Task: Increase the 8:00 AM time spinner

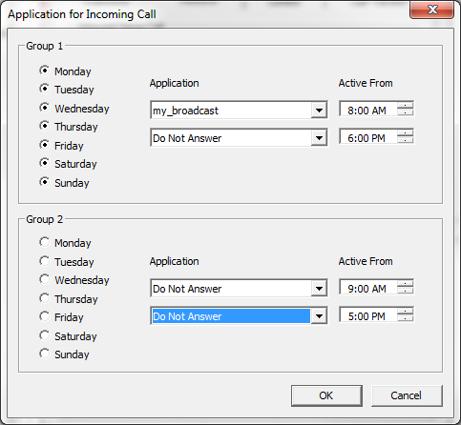Action: pos(405,106)
